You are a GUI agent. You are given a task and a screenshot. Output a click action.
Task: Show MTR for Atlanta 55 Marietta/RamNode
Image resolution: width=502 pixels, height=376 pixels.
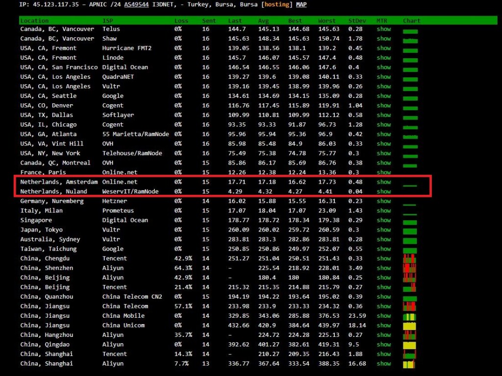pos(383,134)
